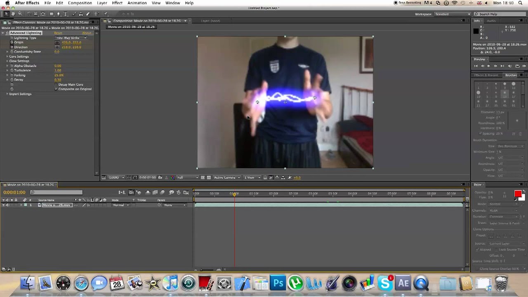Open the Lightning Type dropdown
This screenshot has width=528, height=297.
[71, 38]
